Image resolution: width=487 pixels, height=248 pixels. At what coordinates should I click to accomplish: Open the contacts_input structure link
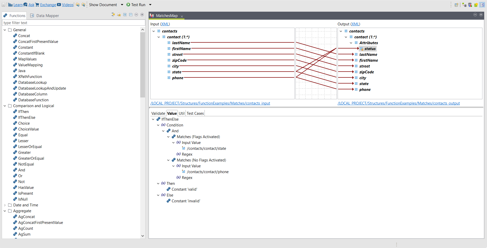210,103
